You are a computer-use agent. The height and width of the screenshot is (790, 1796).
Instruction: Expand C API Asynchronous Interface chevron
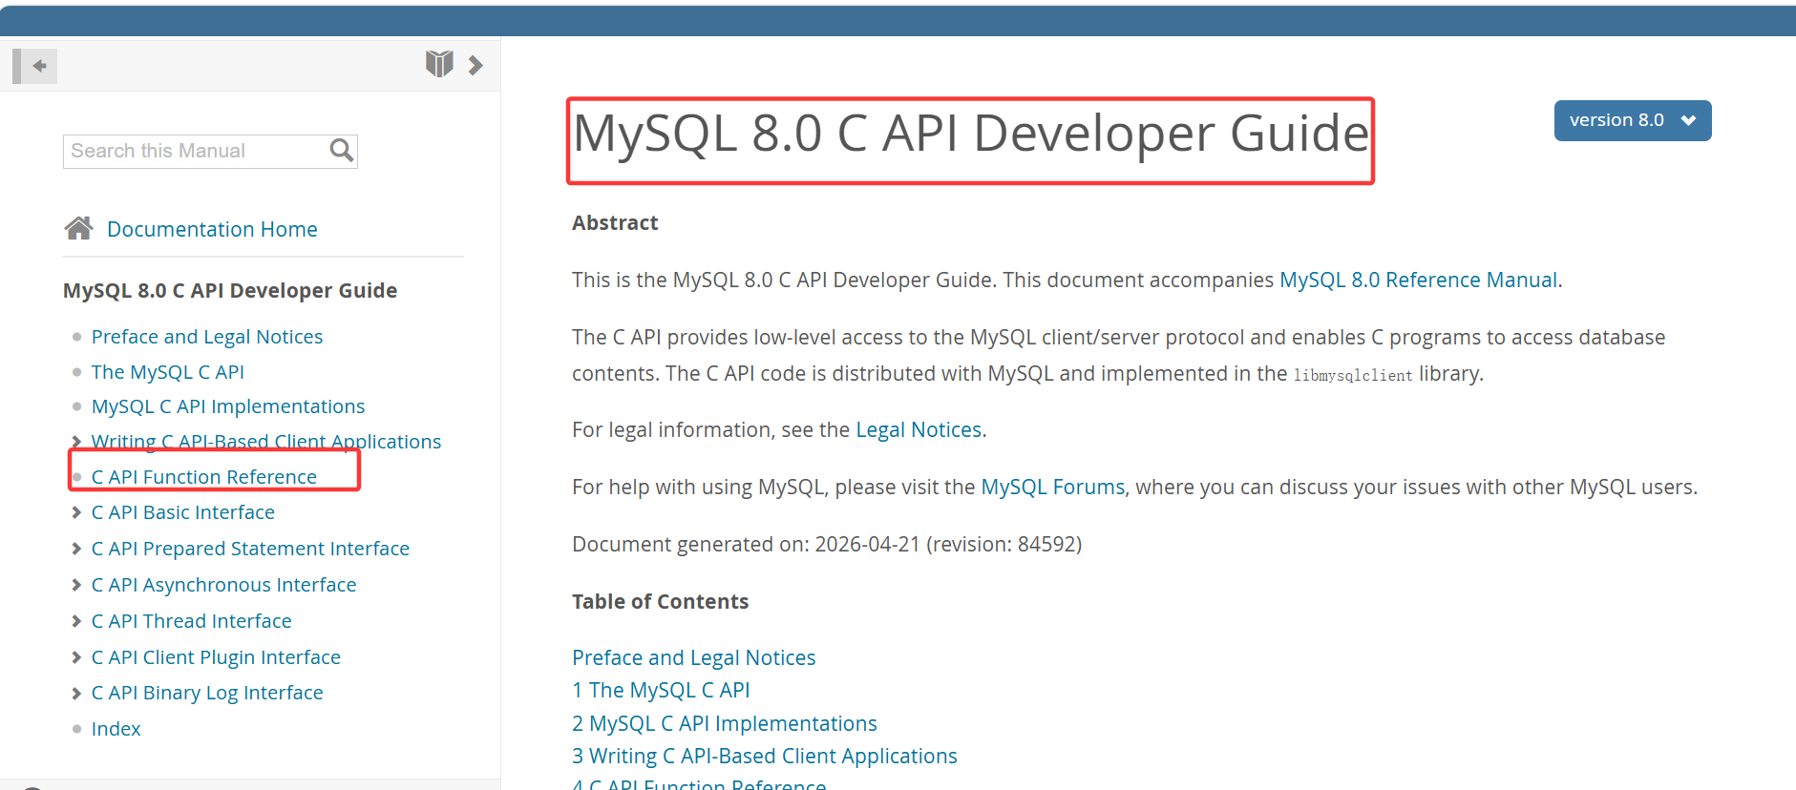click(x=76, y=585)
